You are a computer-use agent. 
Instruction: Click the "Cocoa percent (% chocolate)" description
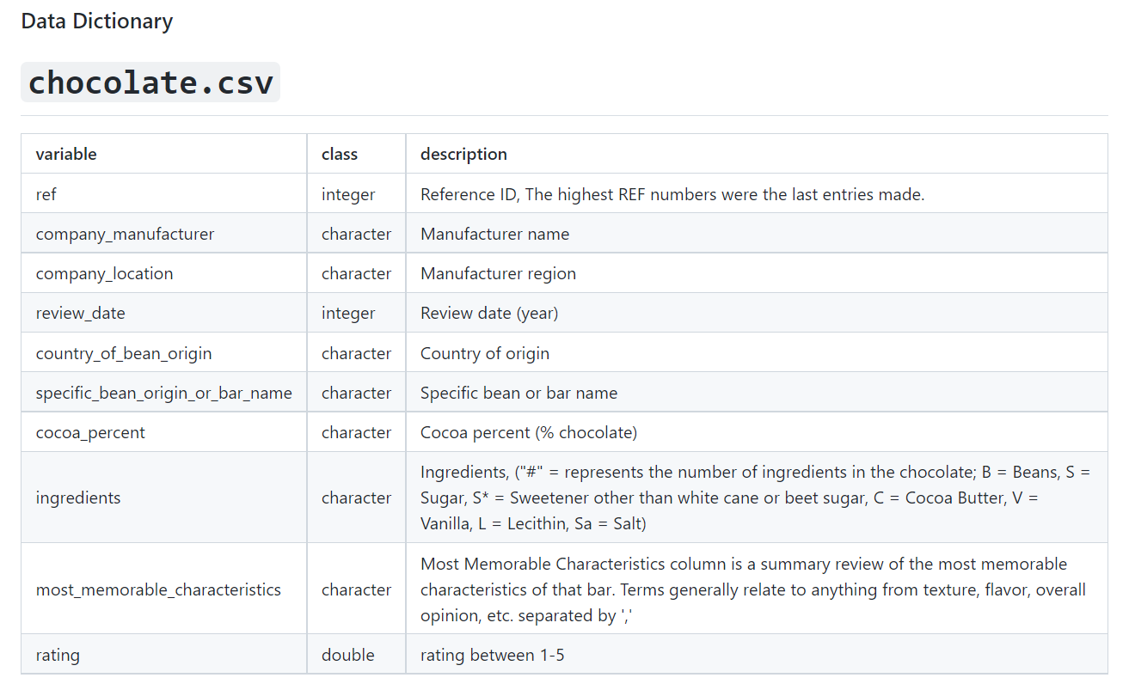[x=528, y=432]
